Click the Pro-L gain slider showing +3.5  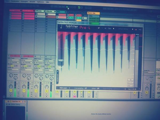click(61, 61)
